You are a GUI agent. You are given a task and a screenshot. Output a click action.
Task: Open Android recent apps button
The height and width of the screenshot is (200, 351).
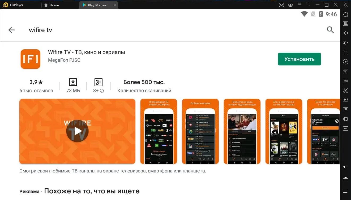(x=345, y=190)
